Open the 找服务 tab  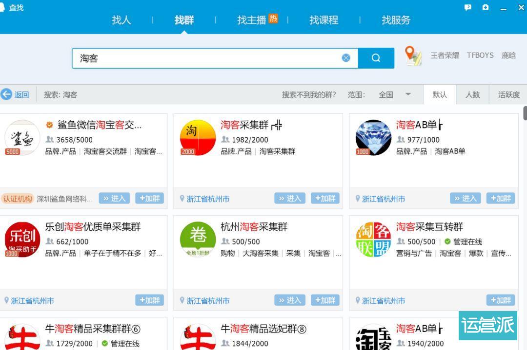pos(396,20)
